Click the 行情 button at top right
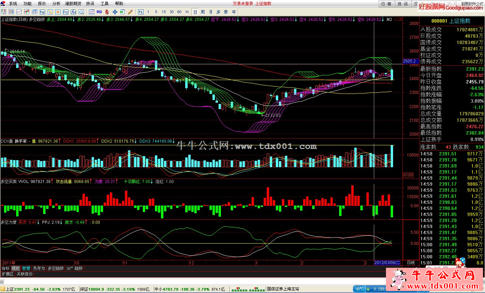This screenshot has width=485, height=293. (386, 4)
